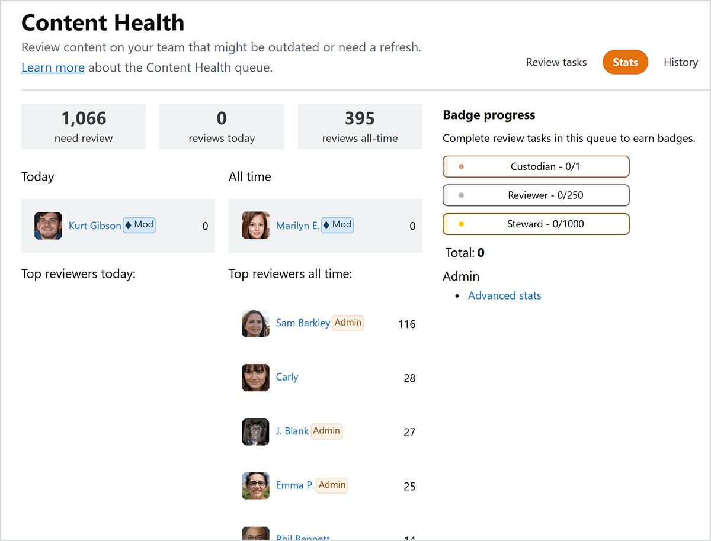Open the Advanced stats link

(504, 295)
